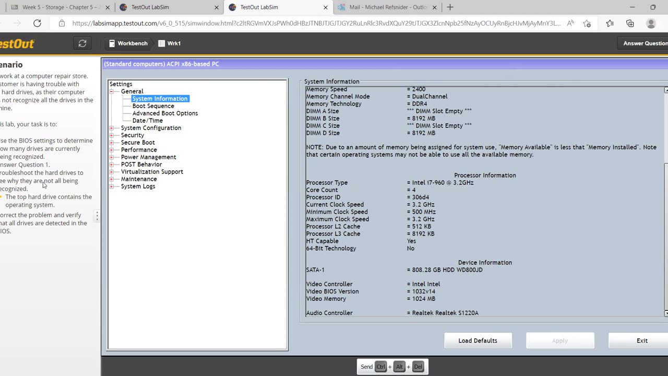Select Advanced Boot Options

tap(165, 113)
